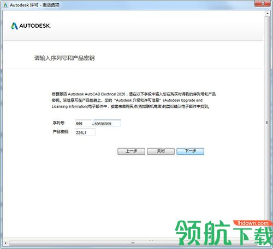This screenshot has height=249, width=273.
Task: Click the Autodesk logo in header
Action: (31, 26)
